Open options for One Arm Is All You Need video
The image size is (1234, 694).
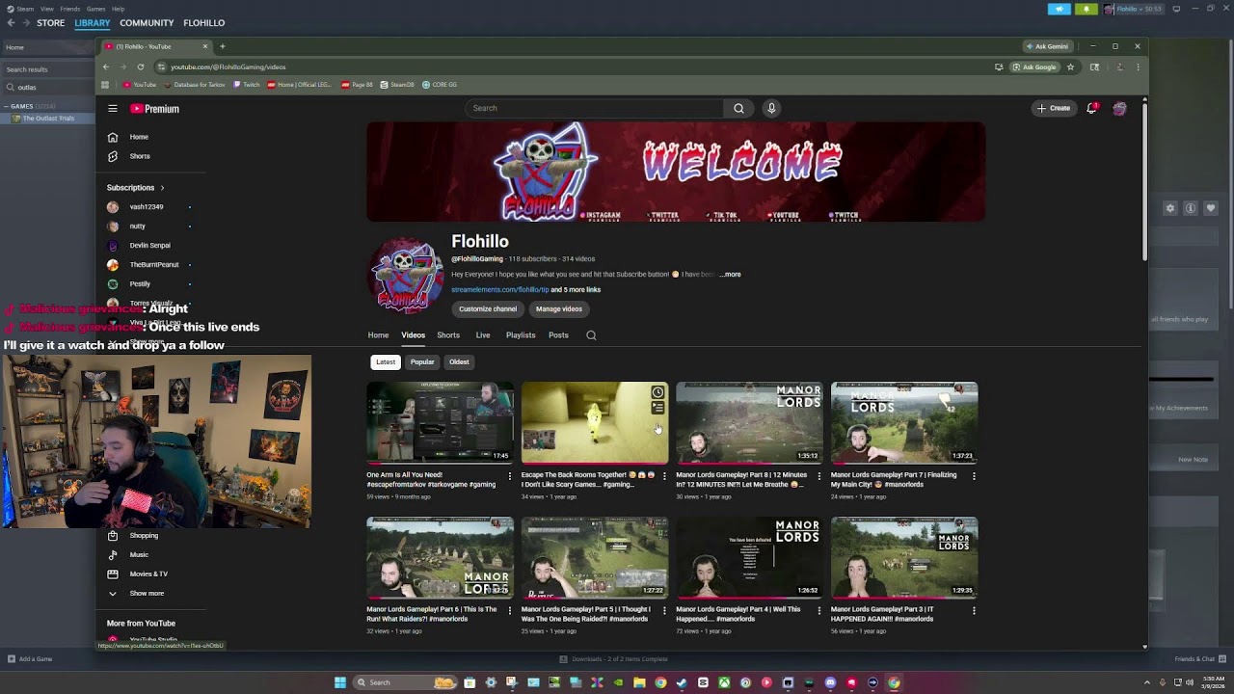(x=510, y=475)
